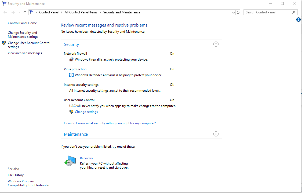Click Internet security settings label

pos(81,85)
